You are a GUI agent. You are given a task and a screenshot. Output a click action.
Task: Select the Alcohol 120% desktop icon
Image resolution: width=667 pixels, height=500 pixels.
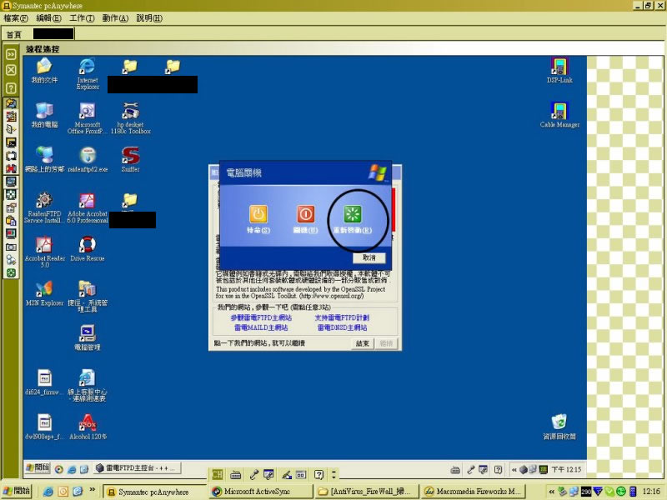coord(88,427)
